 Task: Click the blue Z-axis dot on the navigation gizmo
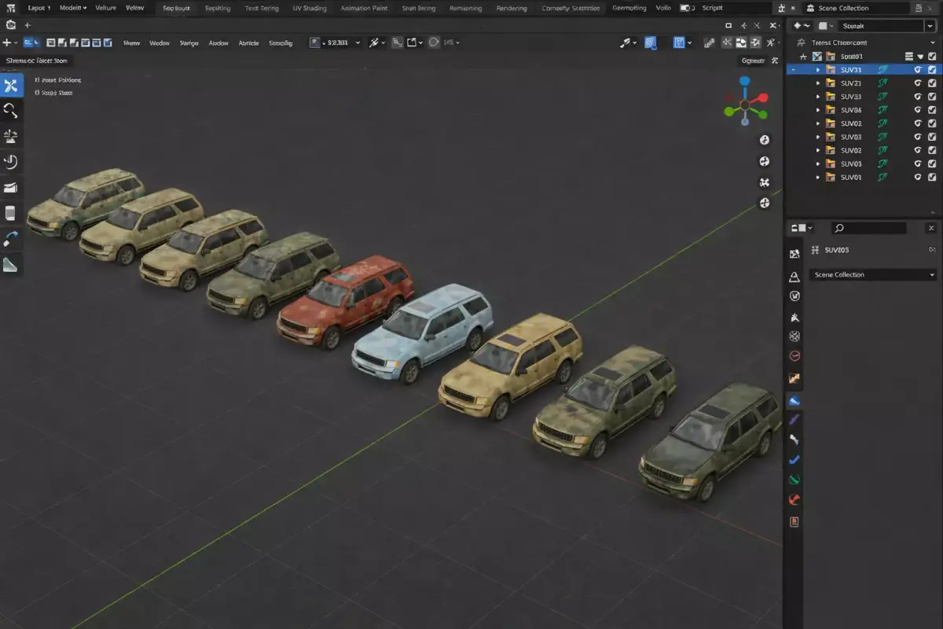pos(745,81)
